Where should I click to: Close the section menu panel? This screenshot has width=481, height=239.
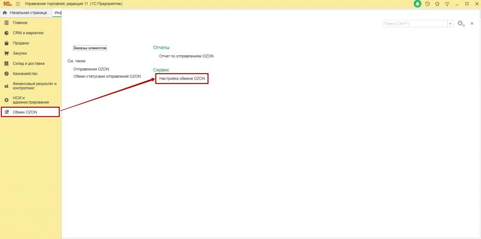[x=472, y=23]
